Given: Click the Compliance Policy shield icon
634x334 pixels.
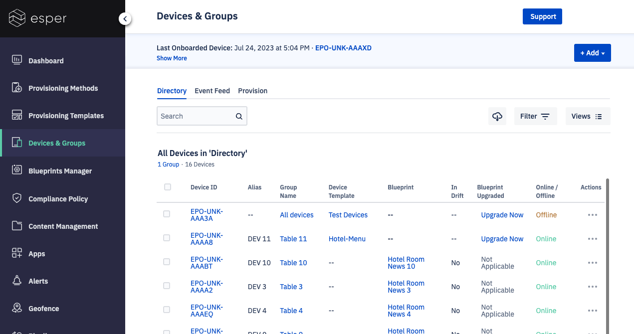Looking at the screenshot, I should click(x=17, y=198).
